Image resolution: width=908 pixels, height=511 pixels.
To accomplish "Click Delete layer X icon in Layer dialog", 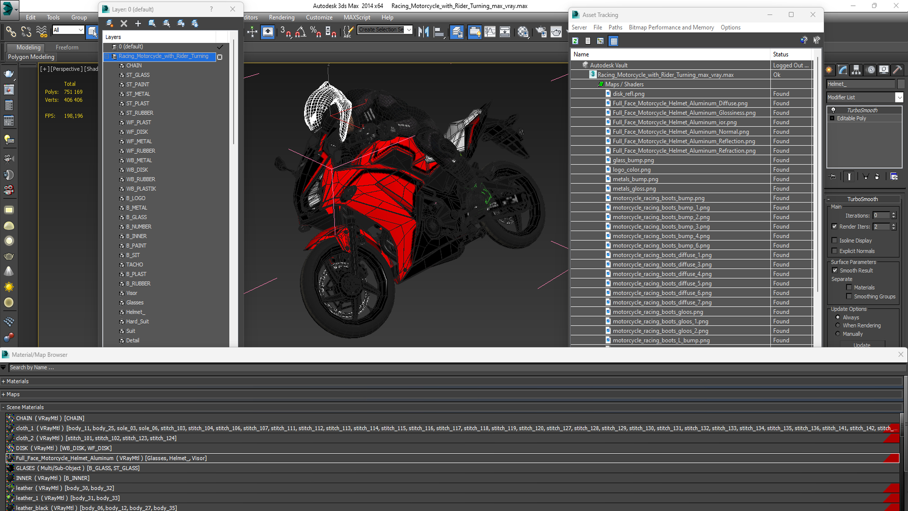I will click(124, 23).
